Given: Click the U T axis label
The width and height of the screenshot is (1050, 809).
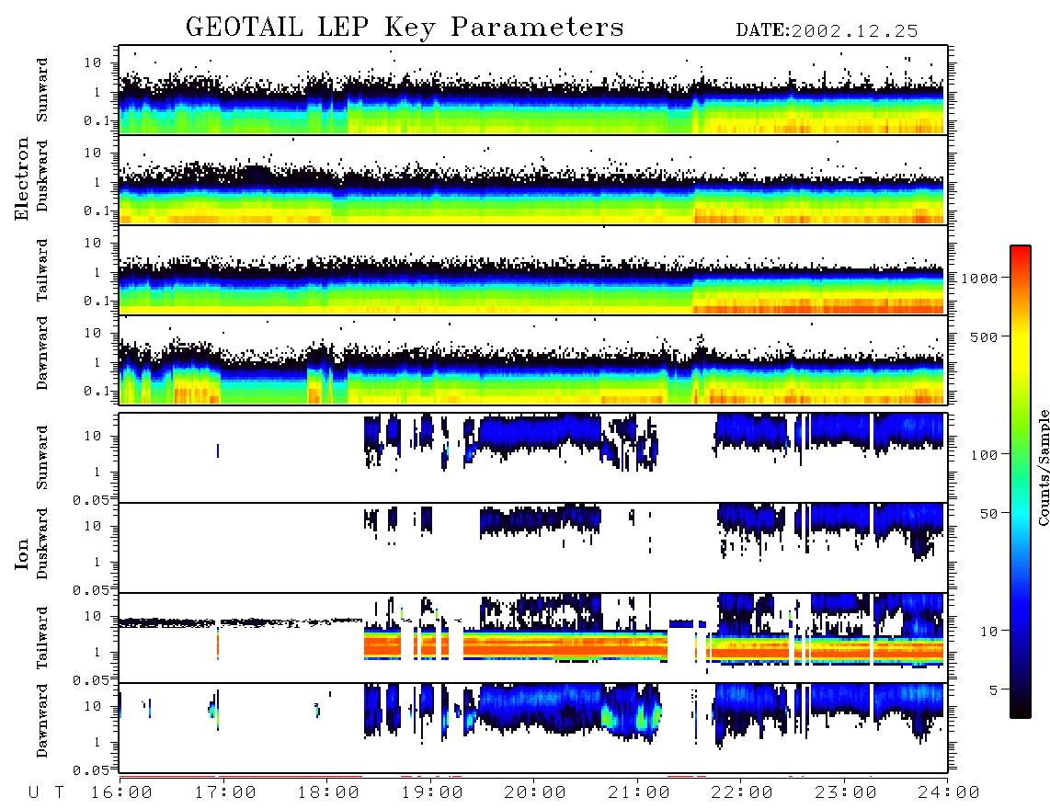Looking at the screenshot, I should click(47, 792).
